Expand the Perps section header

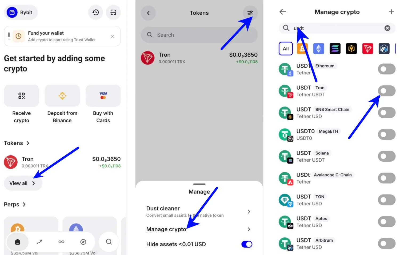15,205
